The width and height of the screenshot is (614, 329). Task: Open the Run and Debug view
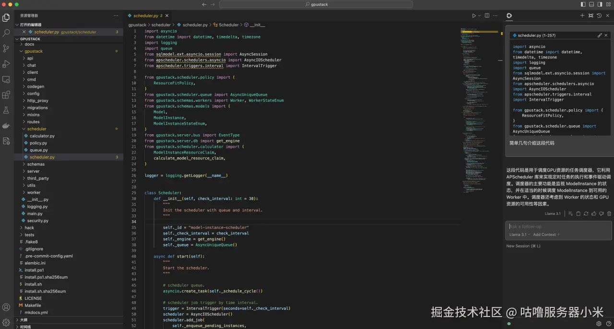(6, 64)
